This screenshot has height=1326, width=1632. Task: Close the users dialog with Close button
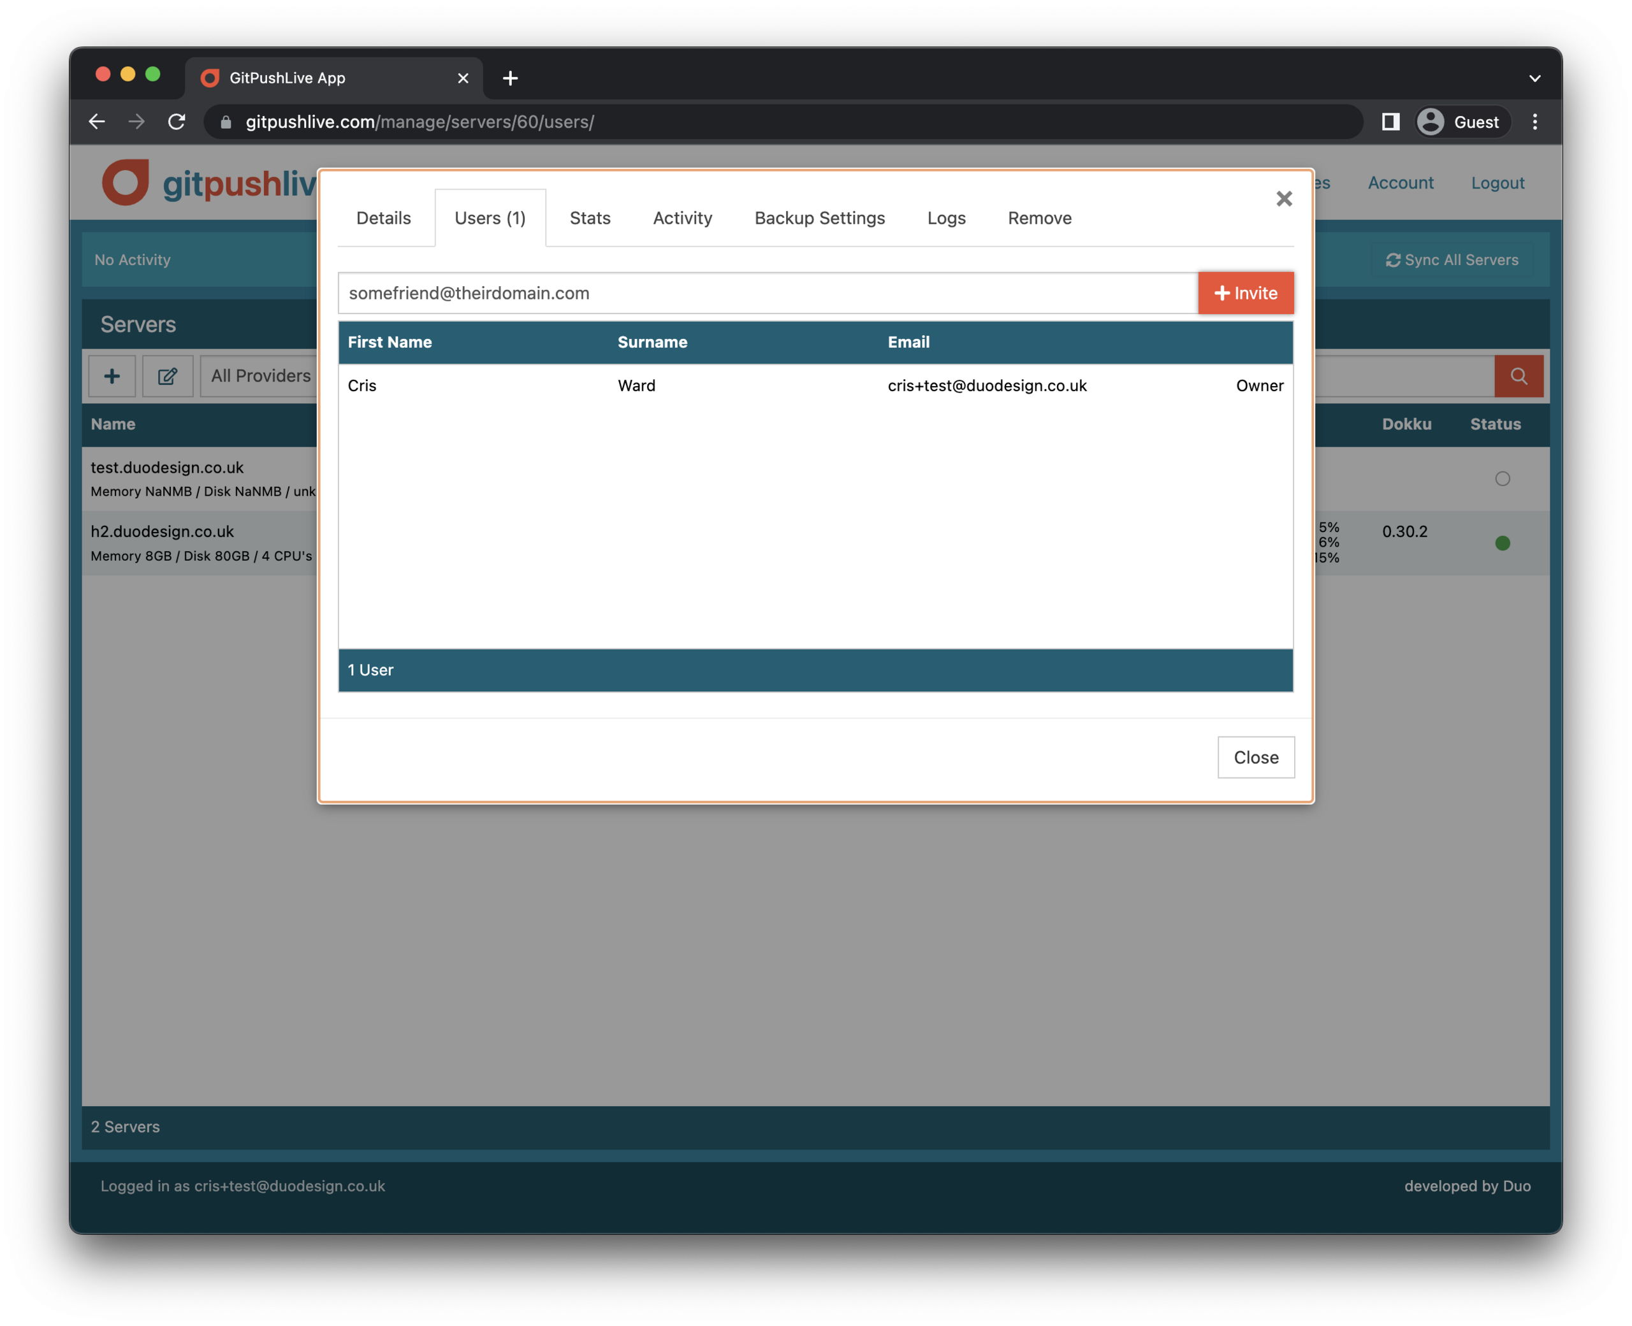(1255, 757)
